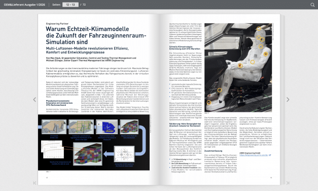Viewport: 318px width, 191px height.
Task: Click the 'Engineering Partner' label
Action: tap(57, 23)
